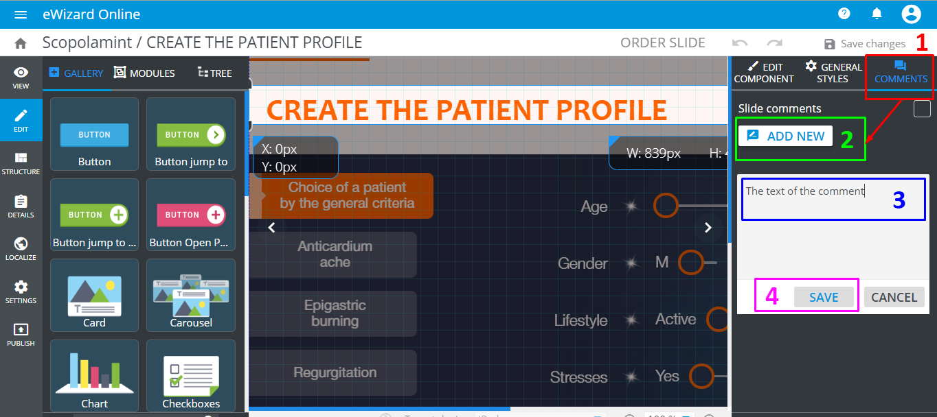Save the comment with Save button

[x=824, y=297]
